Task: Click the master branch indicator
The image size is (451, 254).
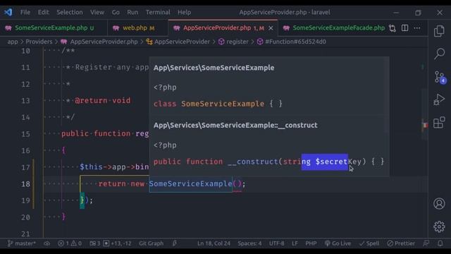Action: point(22,243)
